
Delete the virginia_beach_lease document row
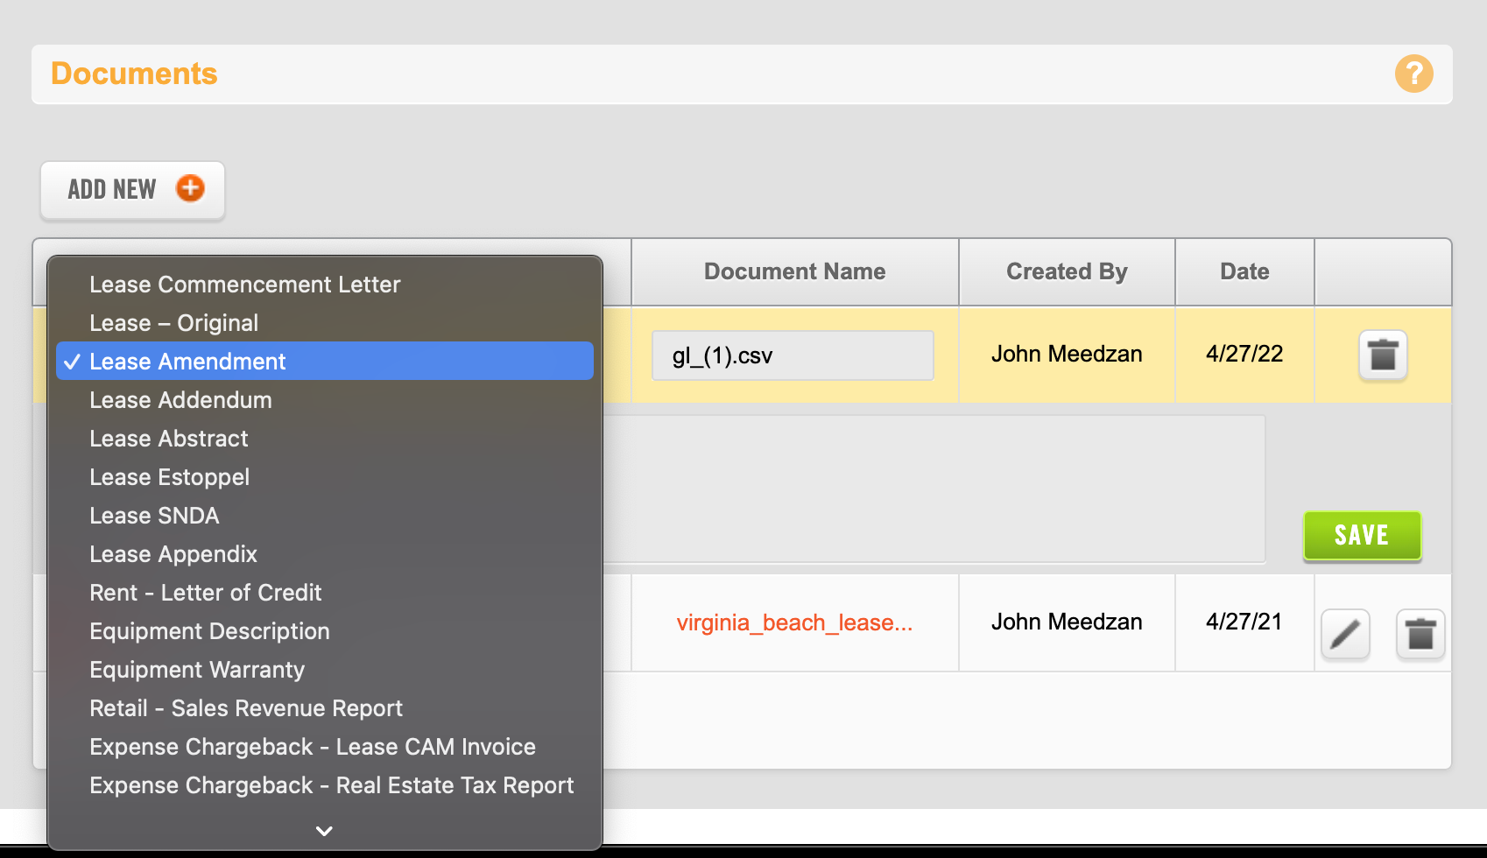click(1420, 634)
